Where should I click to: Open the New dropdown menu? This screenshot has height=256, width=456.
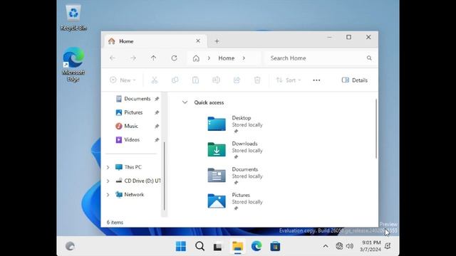(x=123, y=80)
